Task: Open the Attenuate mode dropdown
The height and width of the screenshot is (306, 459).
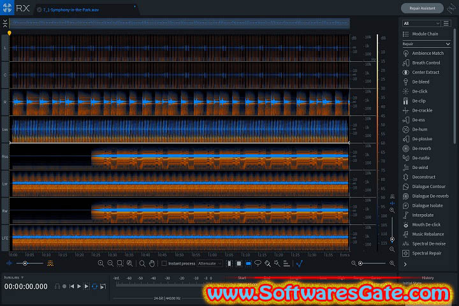Action: pos(210,263)
